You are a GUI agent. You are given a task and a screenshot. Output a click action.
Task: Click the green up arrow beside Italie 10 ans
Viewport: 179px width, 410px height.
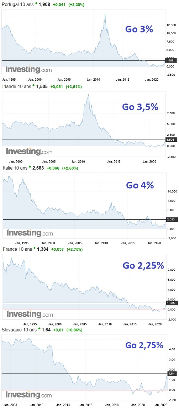30,167
